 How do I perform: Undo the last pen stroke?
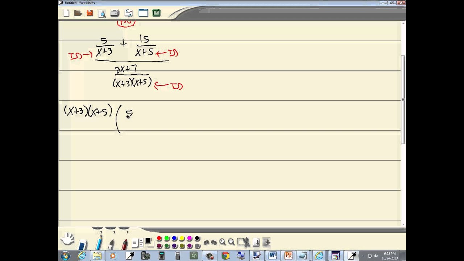click(x=206, y=242)
